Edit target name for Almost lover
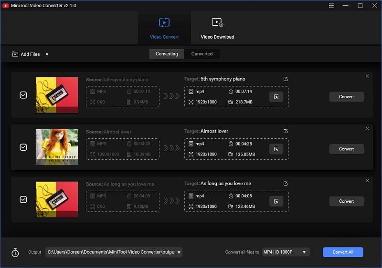The image size is (382, 268). click(286, 131)
